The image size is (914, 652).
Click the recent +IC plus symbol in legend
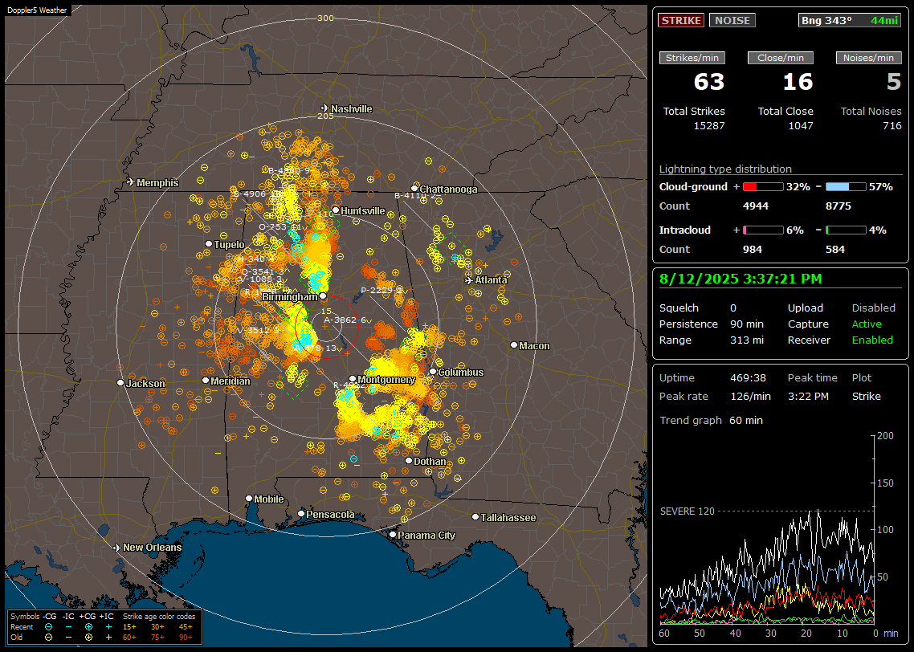pyautogui.click(x=108, y=627)
